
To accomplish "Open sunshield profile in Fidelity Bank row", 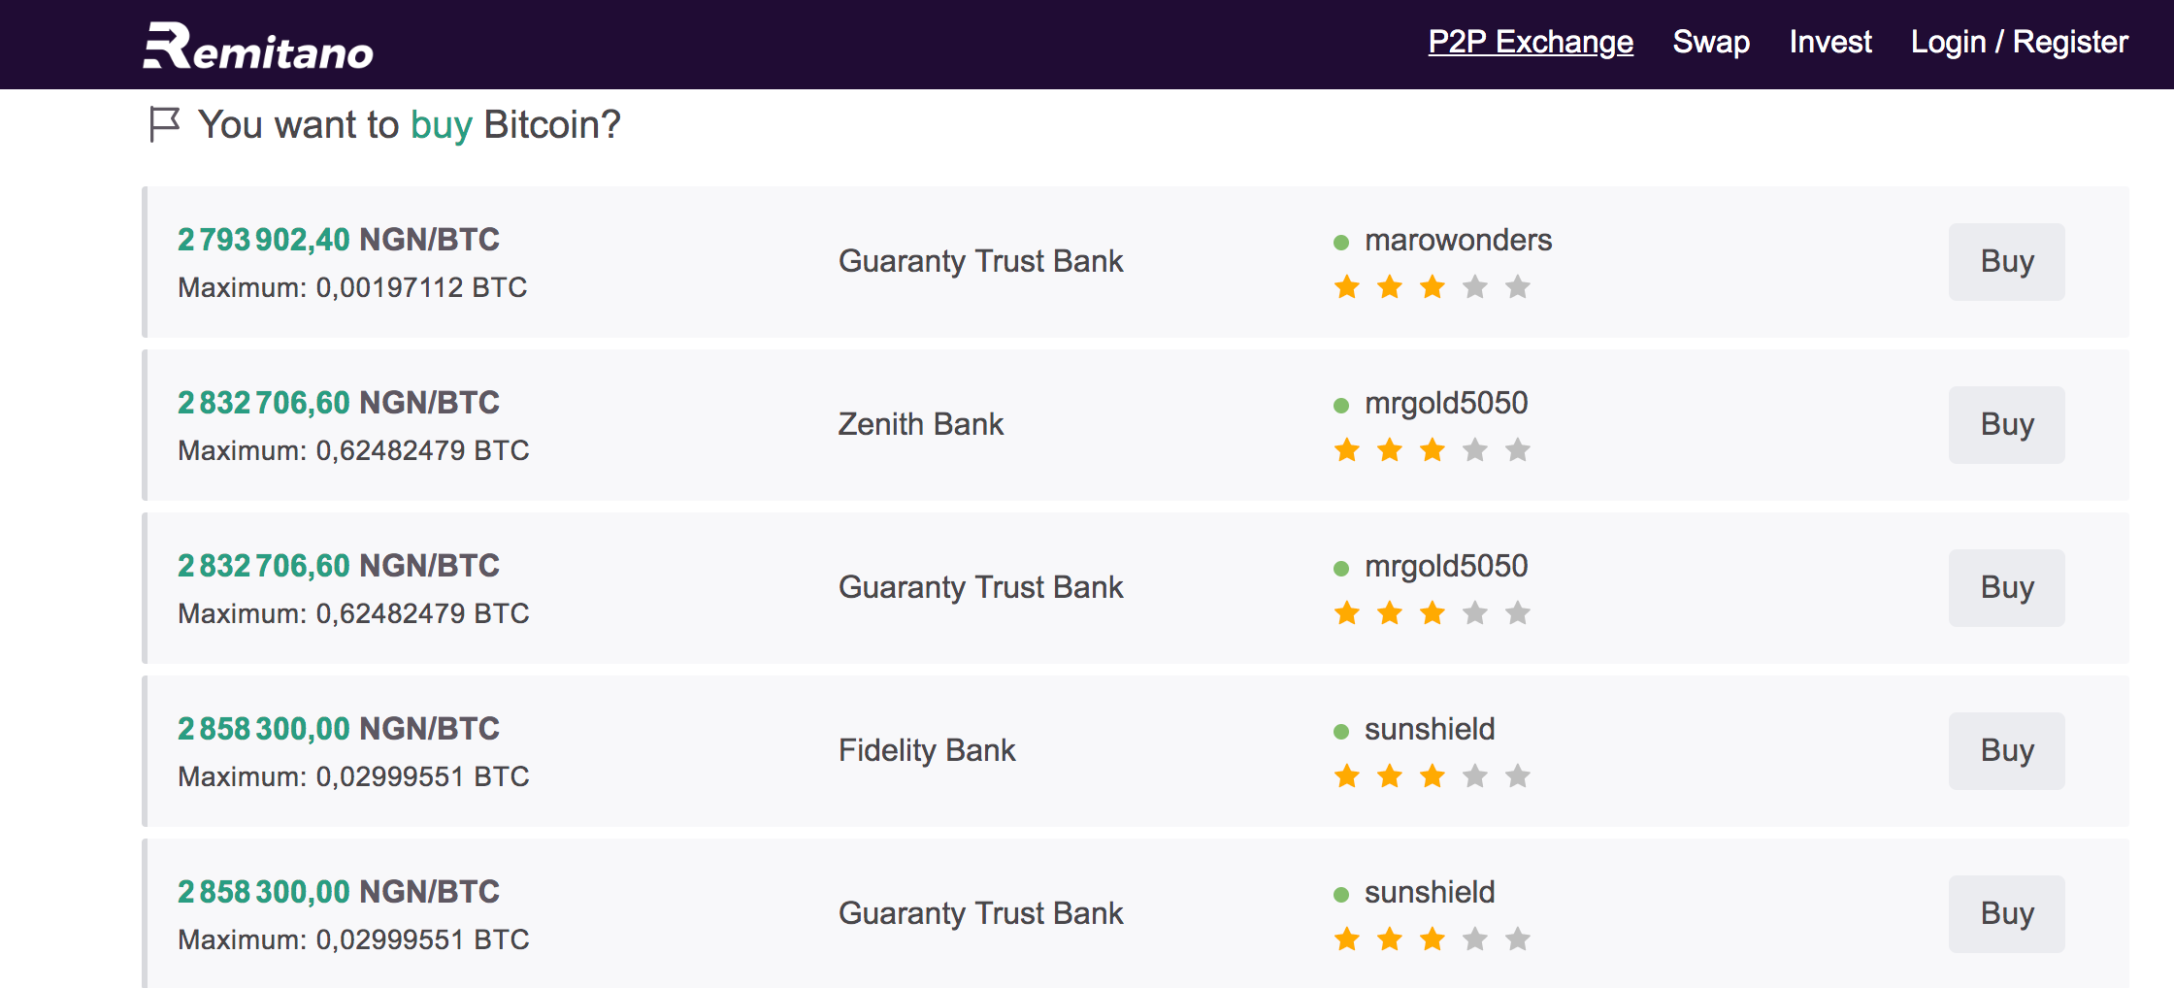I will pyautogui.click(x=1430, y=729).
